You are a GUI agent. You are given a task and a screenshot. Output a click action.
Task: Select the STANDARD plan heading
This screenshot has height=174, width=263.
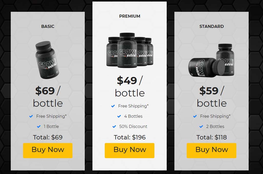pos(212,26)
